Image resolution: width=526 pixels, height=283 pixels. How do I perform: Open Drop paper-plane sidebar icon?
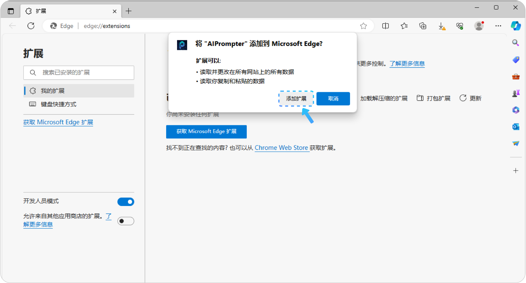pos(516,143)
